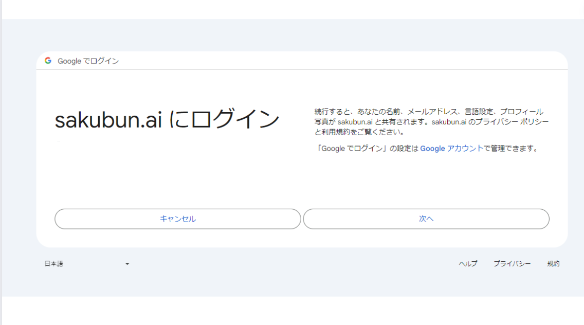Open the Google アカウント link

tap(451, 148)
